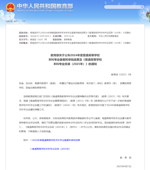The width and height of the screenshot is (150, 170).
Task: Click right-aligned 教高函〔2025〕3号 under title
Action: click(121, 75)
